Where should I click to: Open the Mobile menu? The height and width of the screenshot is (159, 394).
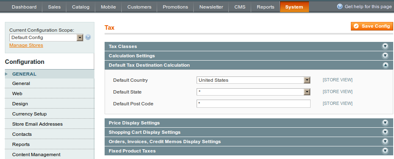108,7
